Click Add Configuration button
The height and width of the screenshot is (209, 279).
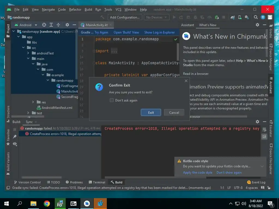tap(125, 17)
